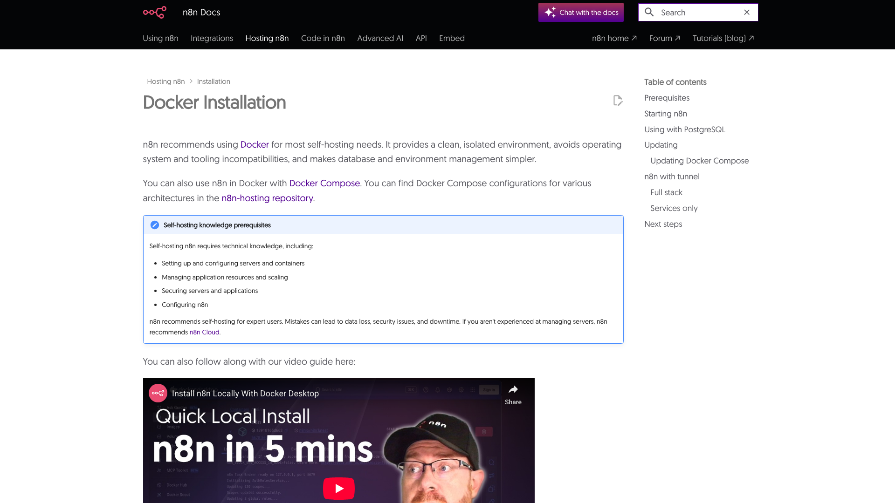Screen dimensions: 895x503
Task: Jump to Next steps section
Action: [663, 224]
